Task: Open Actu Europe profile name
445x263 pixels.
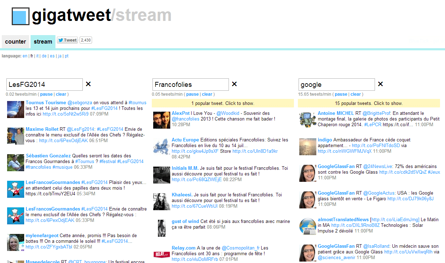Action: pyautogui.click(x=185, y=140)
